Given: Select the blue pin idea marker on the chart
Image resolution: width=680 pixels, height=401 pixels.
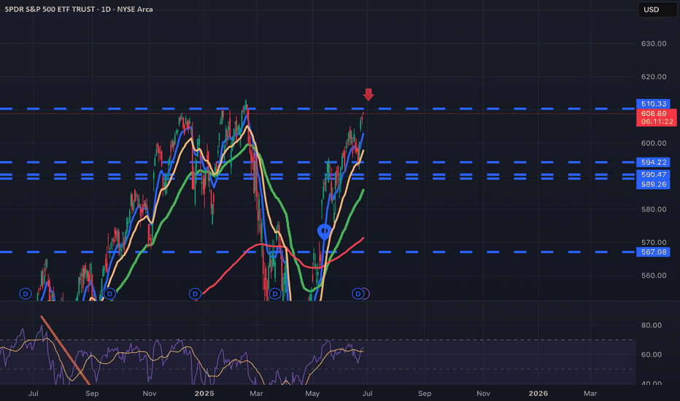Looking at the screenshot, I should [325, 232].
